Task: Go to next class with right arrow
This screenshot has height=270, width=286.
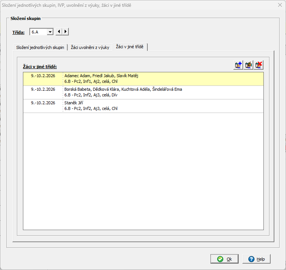Action: [x=66, y=32]
